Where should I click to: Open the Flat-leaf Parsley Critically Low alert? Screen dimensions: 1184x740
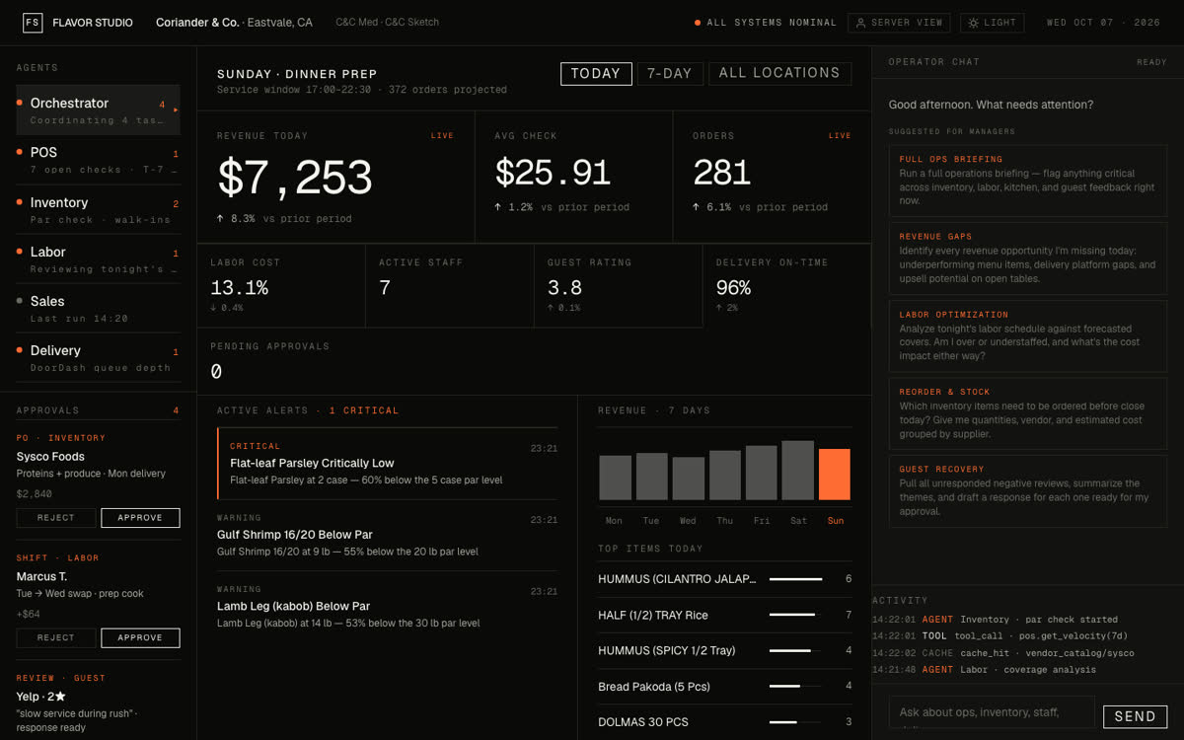click(x=387, y=464)
